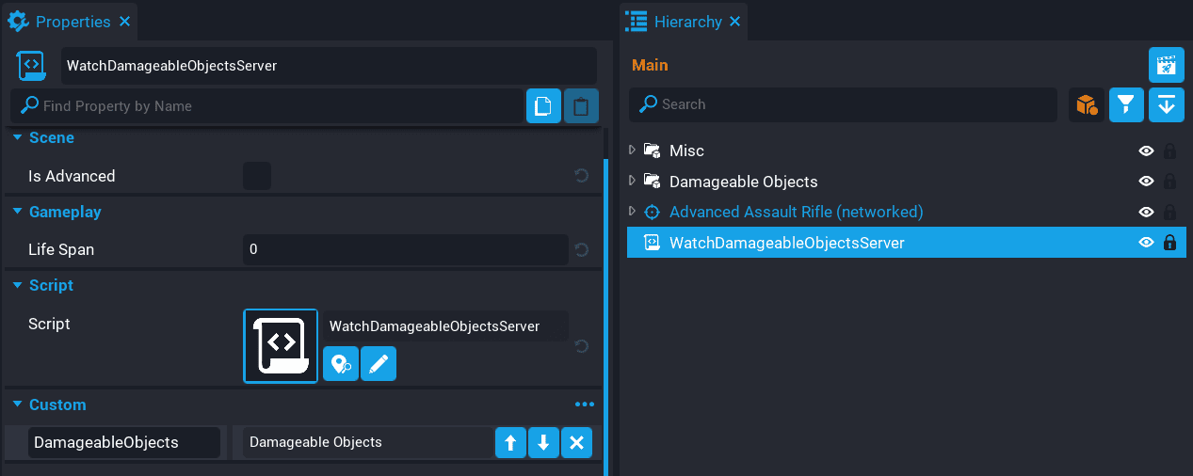Click the find script asset icon
This screenshot has width=1193, height=476.
coord(340,364)
